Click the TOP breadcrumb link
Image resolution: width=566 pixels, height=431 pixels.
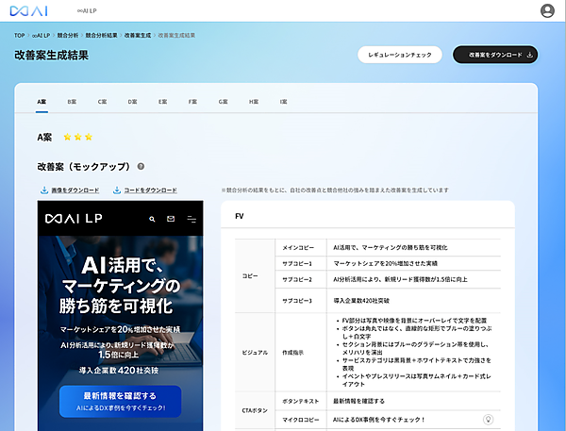[20, 36]
